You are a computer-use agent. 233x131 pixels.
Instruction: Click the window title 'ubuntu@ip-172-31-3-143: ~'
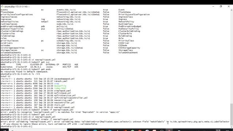pos(17,7)
